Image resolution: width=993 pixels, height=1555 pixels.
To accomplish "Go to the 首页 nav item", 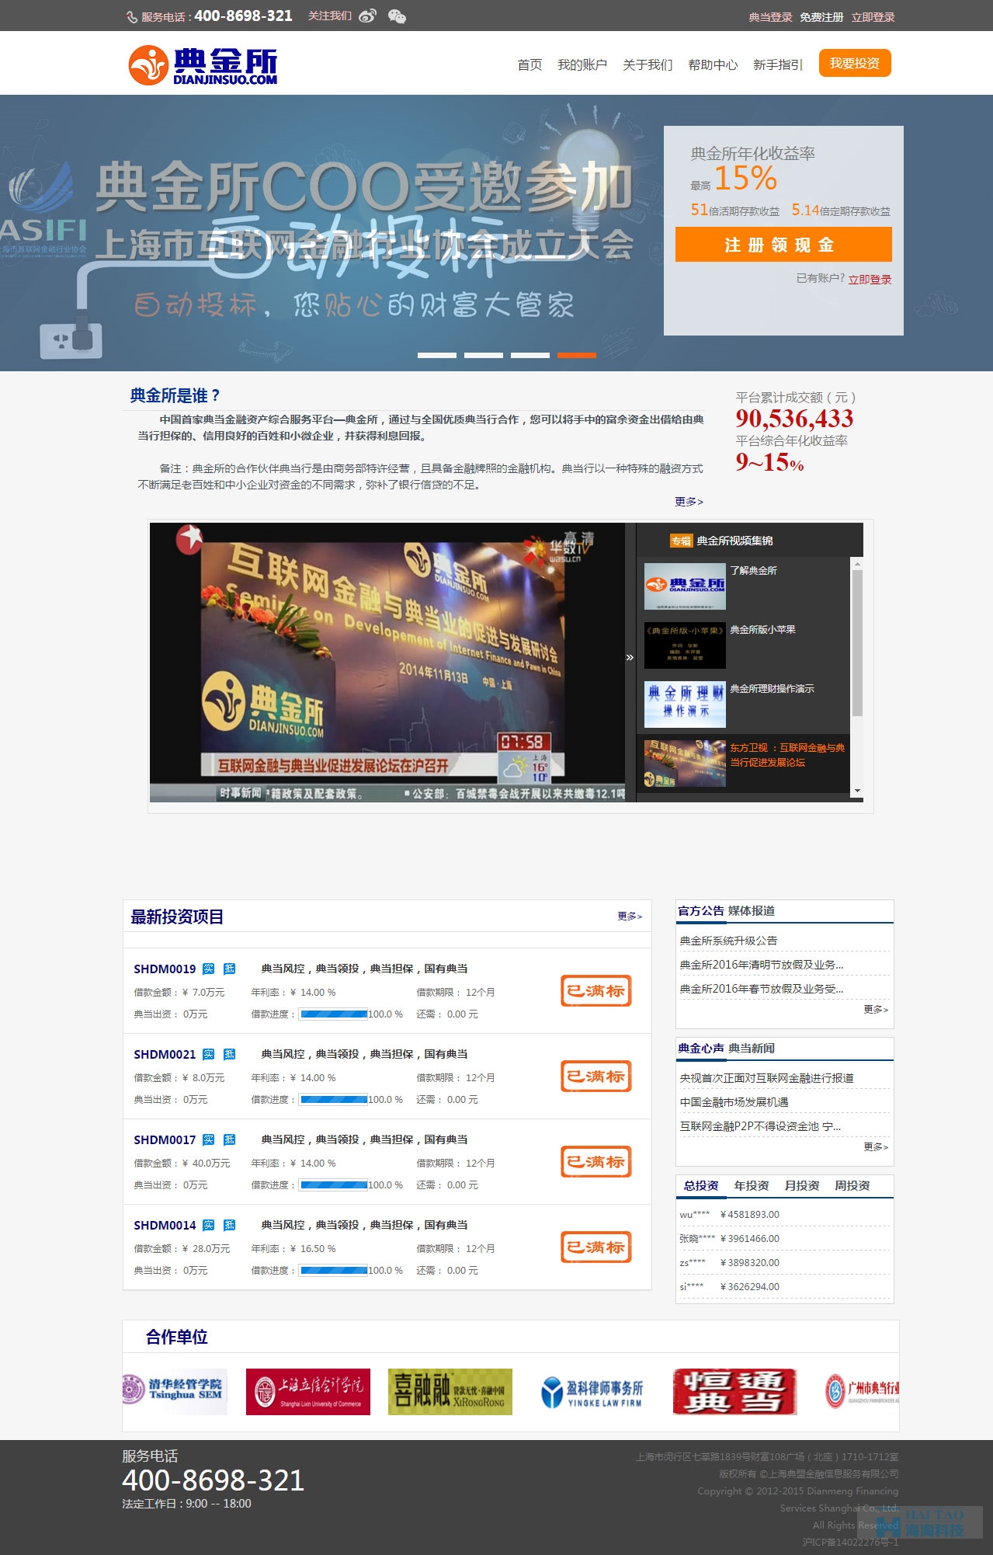I will pos(529,64).
